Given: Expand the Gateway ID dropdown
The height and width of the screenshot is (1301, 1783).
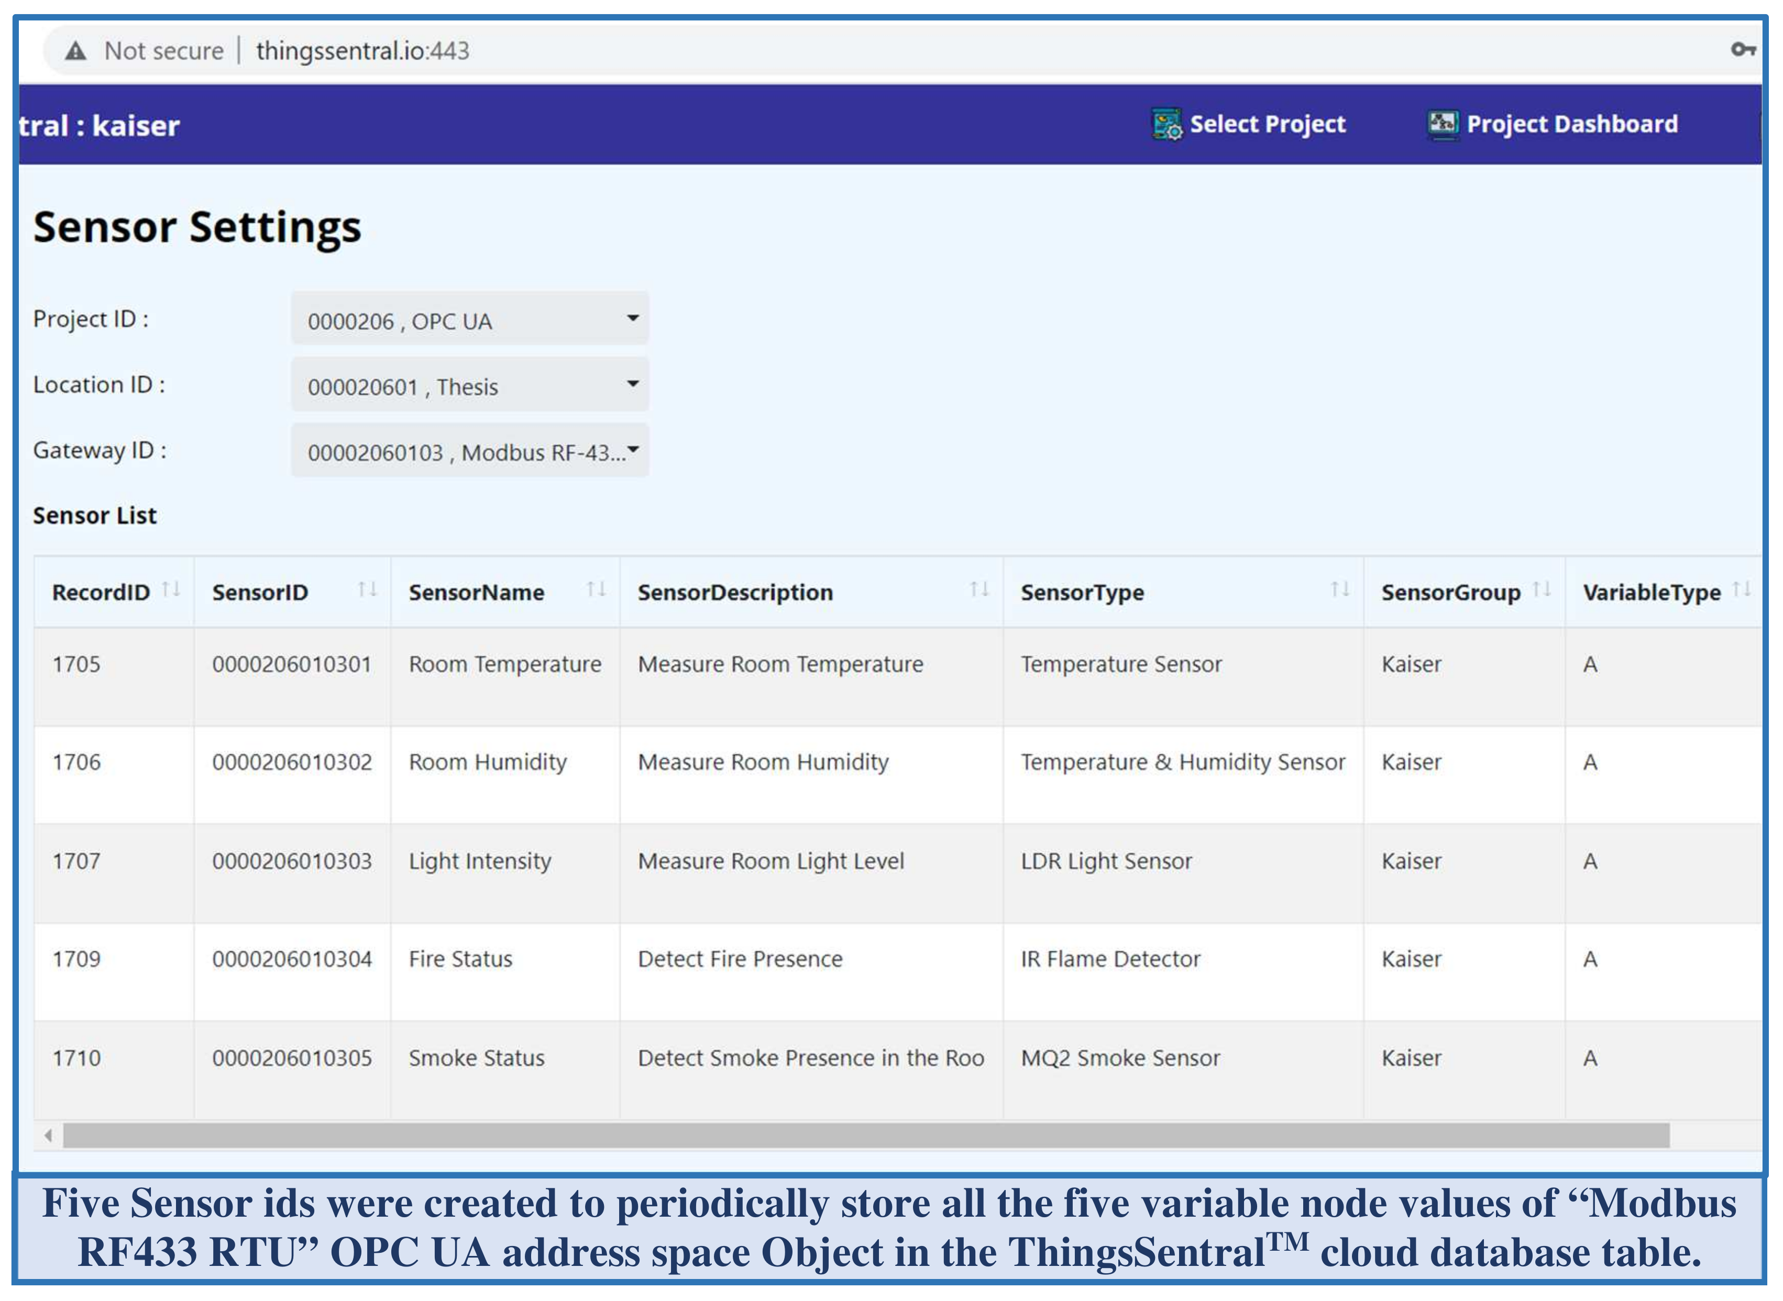Looking at the screenshot, I should [470, 451].
